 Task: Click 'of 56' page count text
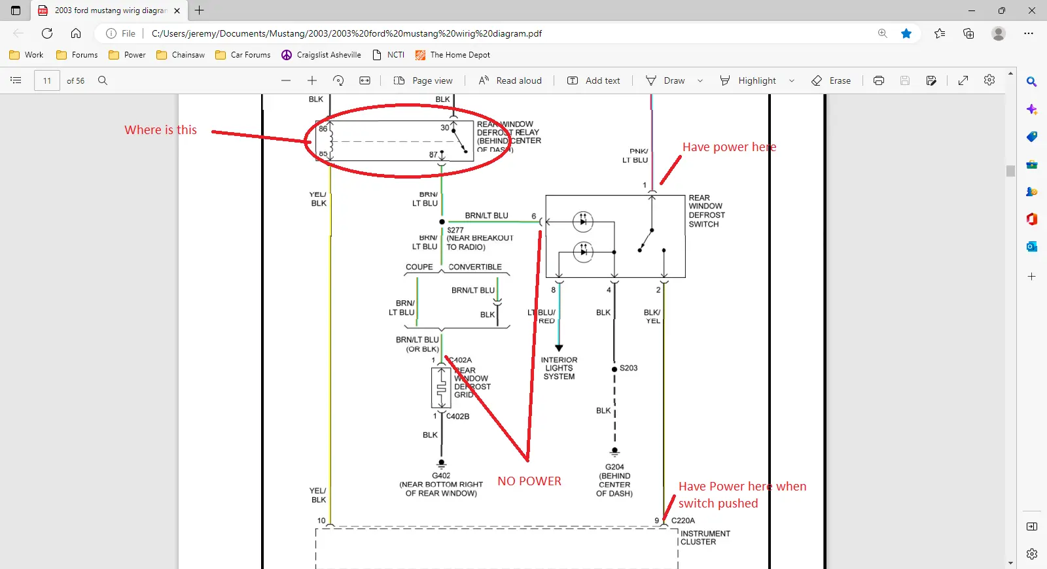tap(76, 81)
